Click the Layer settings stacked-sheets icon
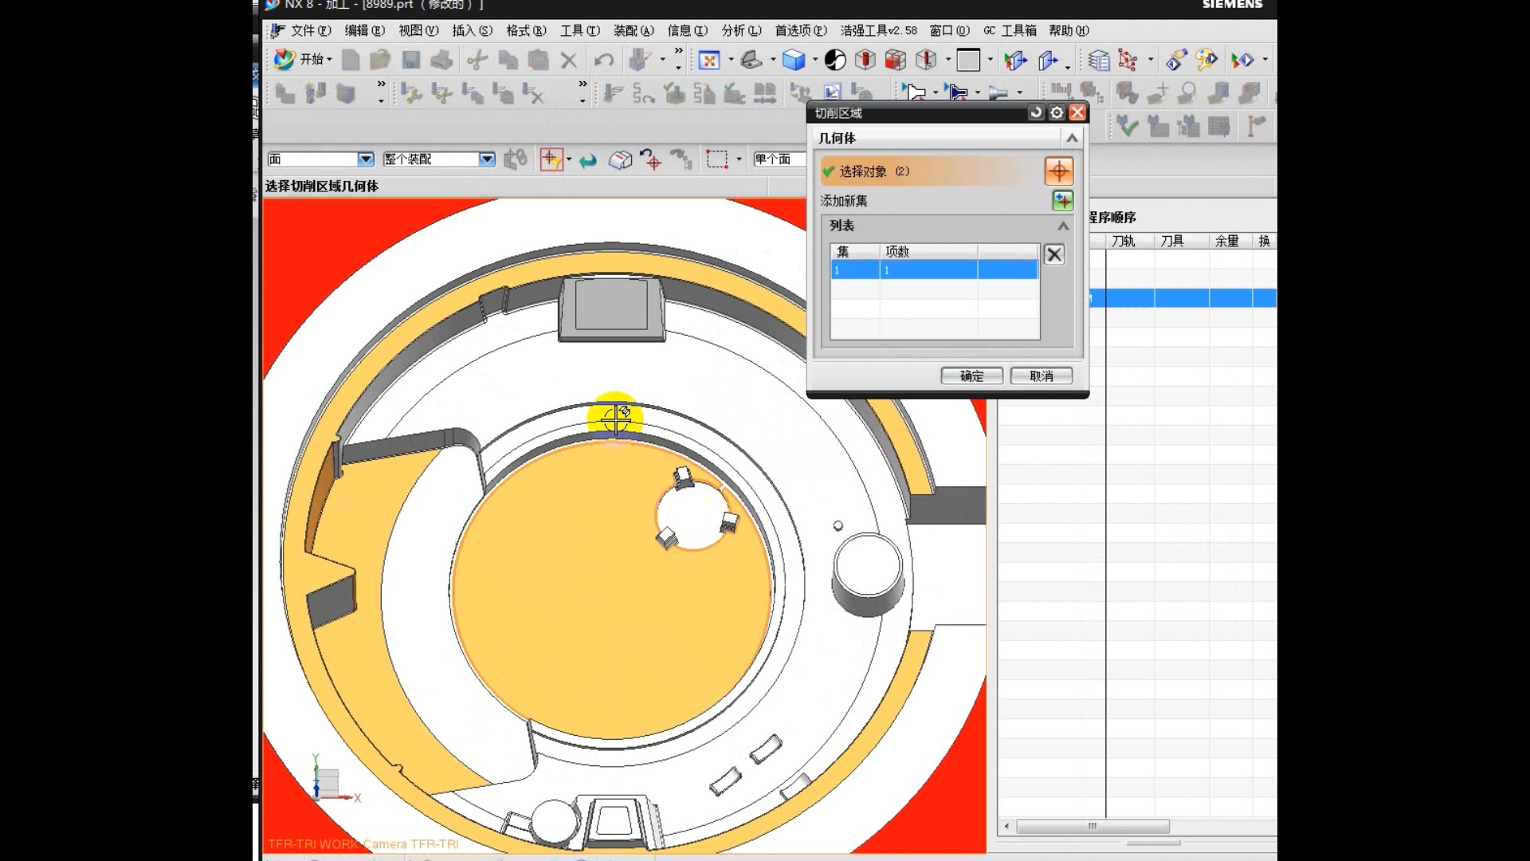The height and width of the screenshot is (861, 1530). [x=1099, y=60]
